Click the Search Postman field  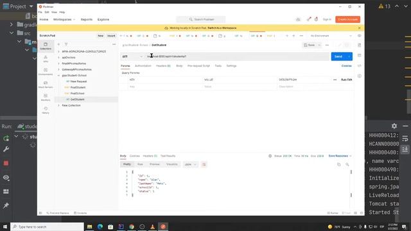201,19
